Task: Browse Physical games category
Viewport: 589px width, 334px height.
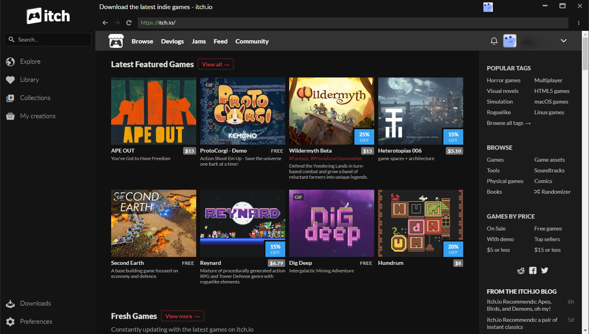Action: point(505,181)
